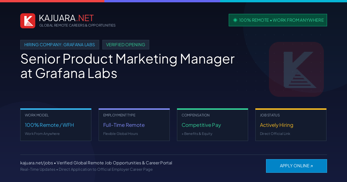The width and height of the screenshot is (347, 182).
Task: Click the Job Status card
Action: (291, 125)
